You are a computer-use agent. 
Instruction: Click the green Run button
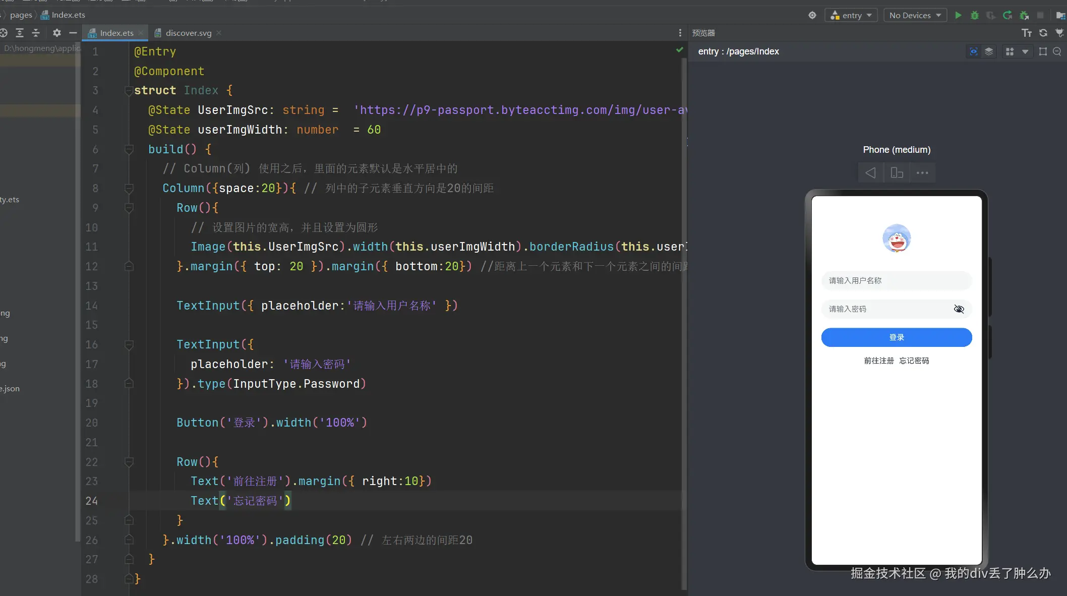(958, 15)
